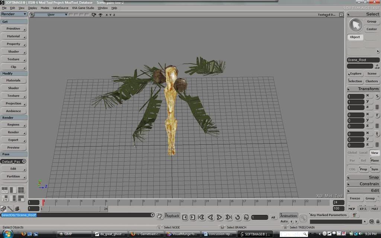Enable Plane transform mode

[x=374, y=160]
